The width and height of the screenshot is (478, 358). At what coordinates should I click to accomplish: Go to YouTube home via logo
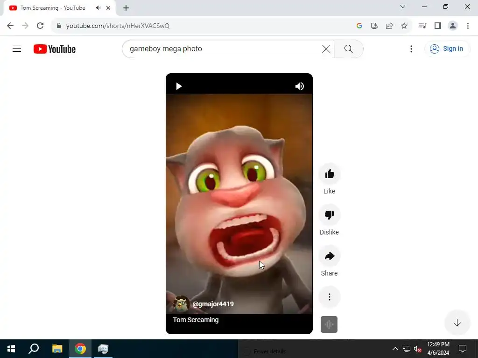coord(55,49)
